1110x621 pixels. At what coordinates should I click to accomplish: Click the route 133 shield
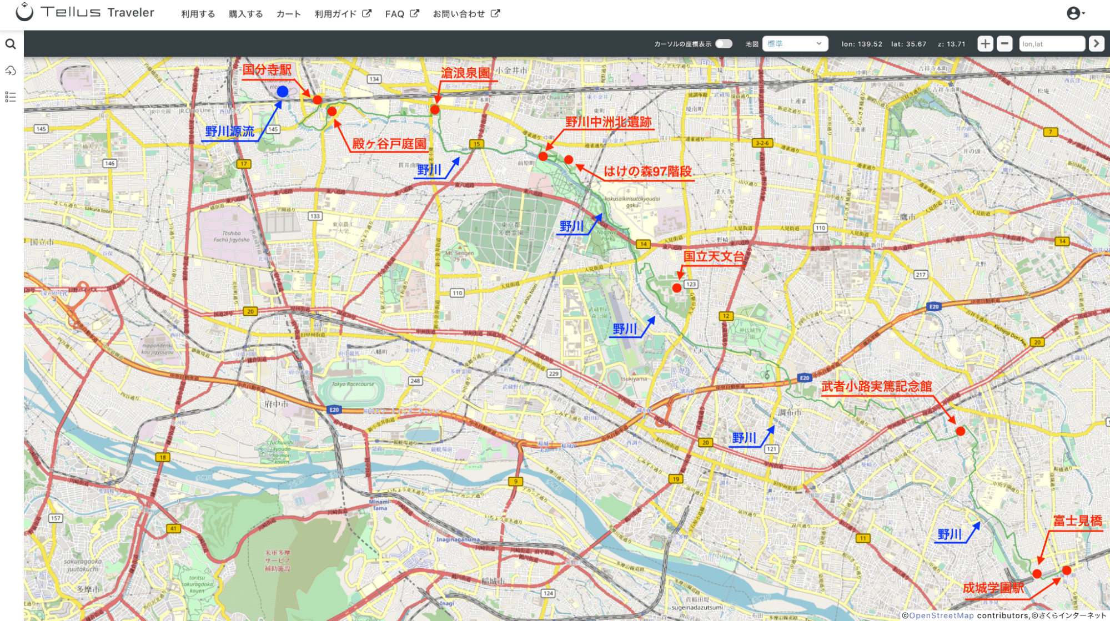[x=315, y=216]
